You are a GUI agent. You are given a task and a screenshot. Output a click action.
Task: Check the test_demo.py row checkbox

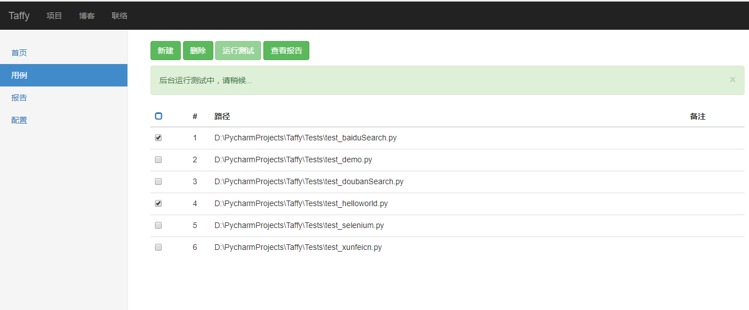point(158,159)
